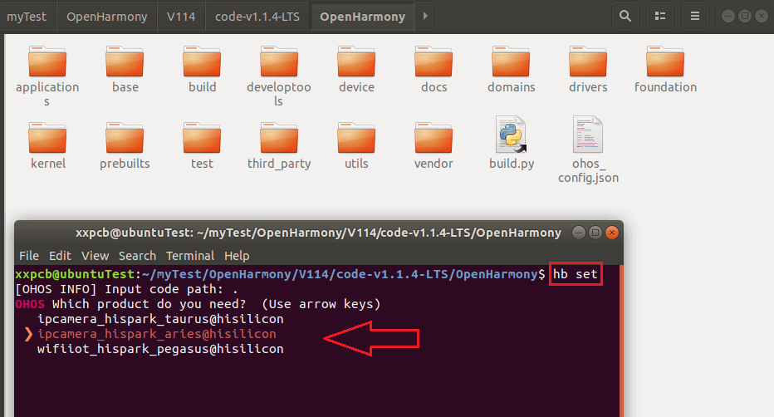Toggle the file list view mode
Screen dimensions: 774x417
[659, 16]
